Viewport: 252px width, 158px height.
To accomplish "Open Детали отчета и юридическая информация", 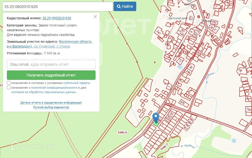I will tap(51, 102).
